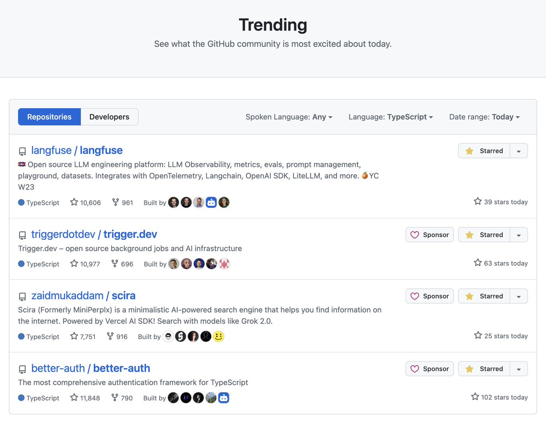Unstar the langfuse repository

[484, 151]
